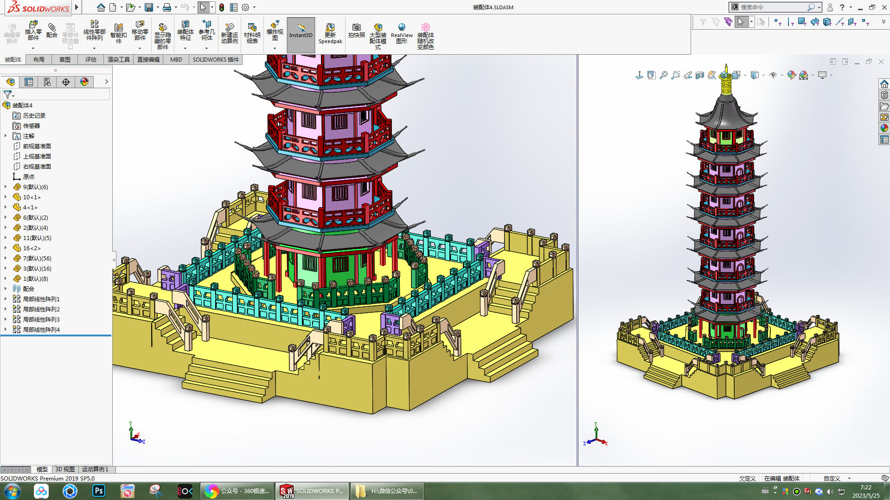This screenshot has height=500, width=890.
Task: Click the 搜索命令 search field
Action: (x=773, y=7)
